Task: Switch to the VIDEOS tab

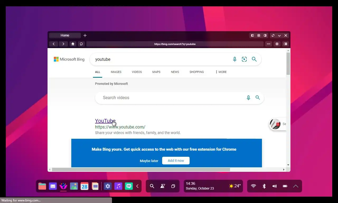Action: coord(137,72)
